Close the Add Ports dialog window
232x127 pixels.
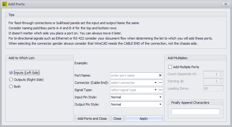pyautogui.click(x=226, y=4)
